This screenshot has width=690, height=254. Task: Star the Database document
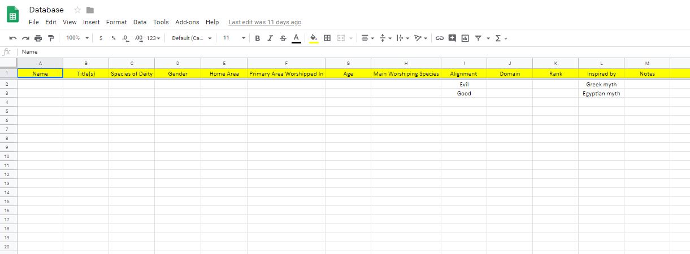pos(77,10)
